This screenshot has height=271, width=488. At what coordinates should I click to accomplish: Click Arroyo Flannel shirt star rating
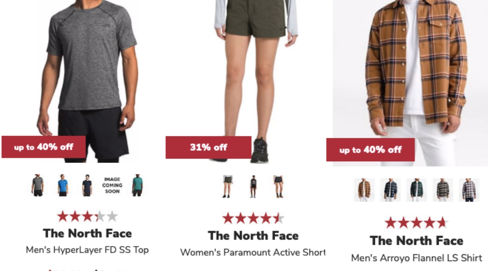tap(417, 223)
